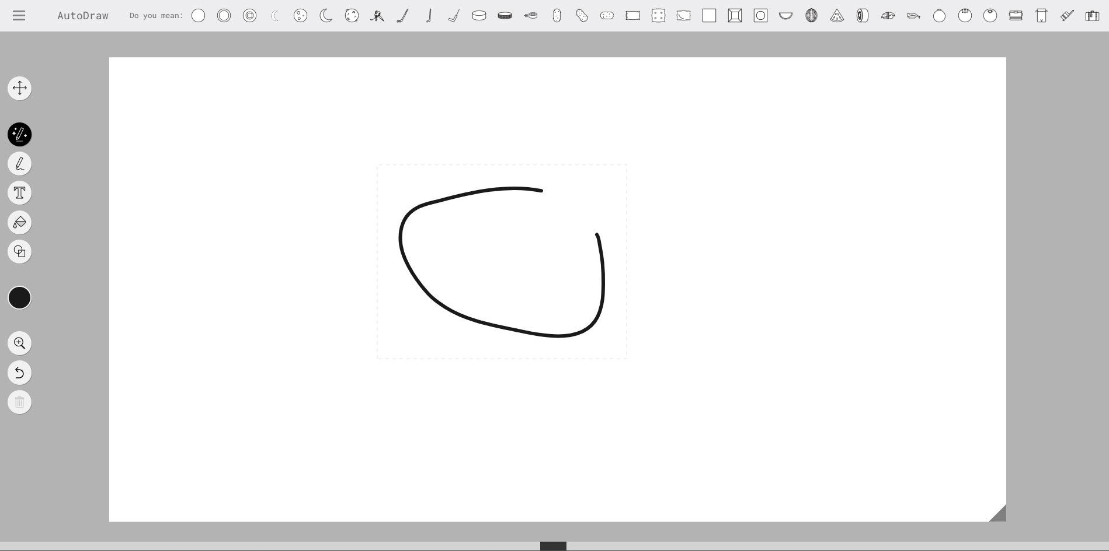Screen dimensions: 1109x551
Task: Activate the AutoDraw magic pencil tool
Action: (x=19, y=135)
